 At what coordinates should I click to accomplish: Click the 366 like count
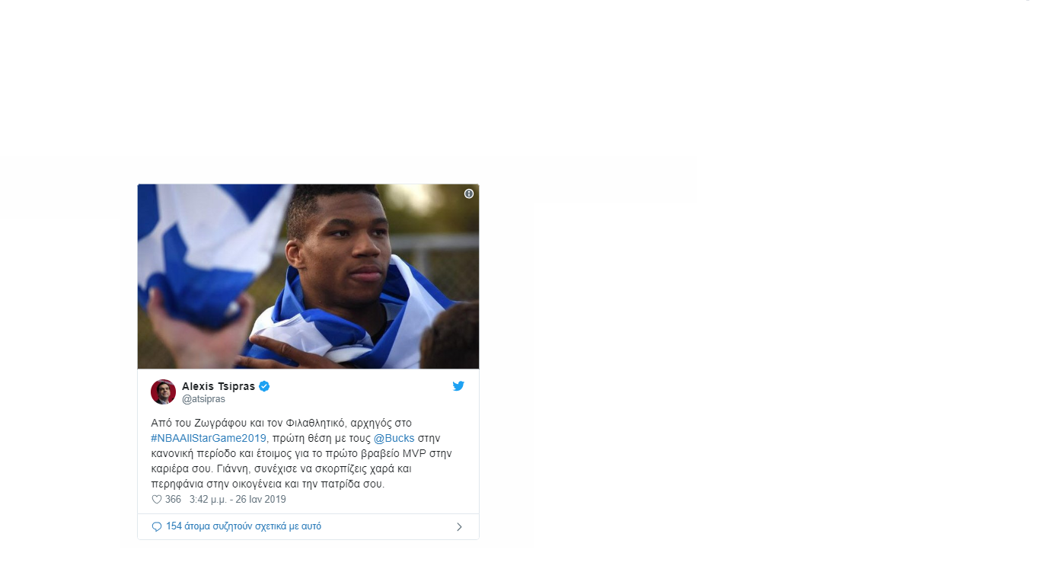173,500
